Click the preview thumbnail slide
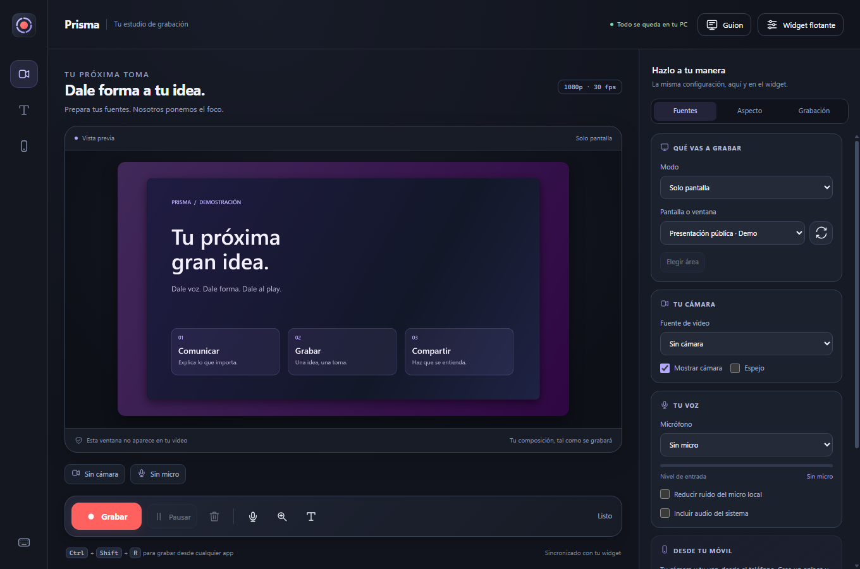This screenshot has height=569, width=860. 343,289
